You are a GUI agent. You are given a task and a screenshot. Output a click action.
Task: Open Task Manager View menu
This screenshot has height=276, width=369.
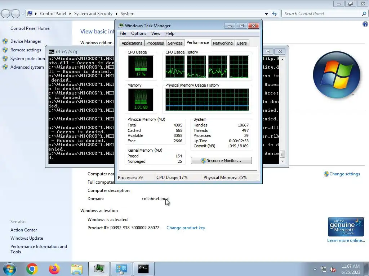[x=156, y=33]
